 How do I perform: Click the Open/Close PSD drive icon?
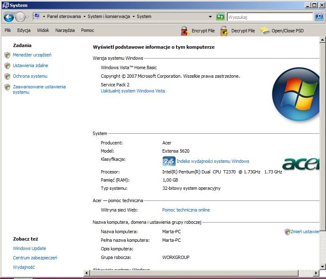tap(265, 31)
